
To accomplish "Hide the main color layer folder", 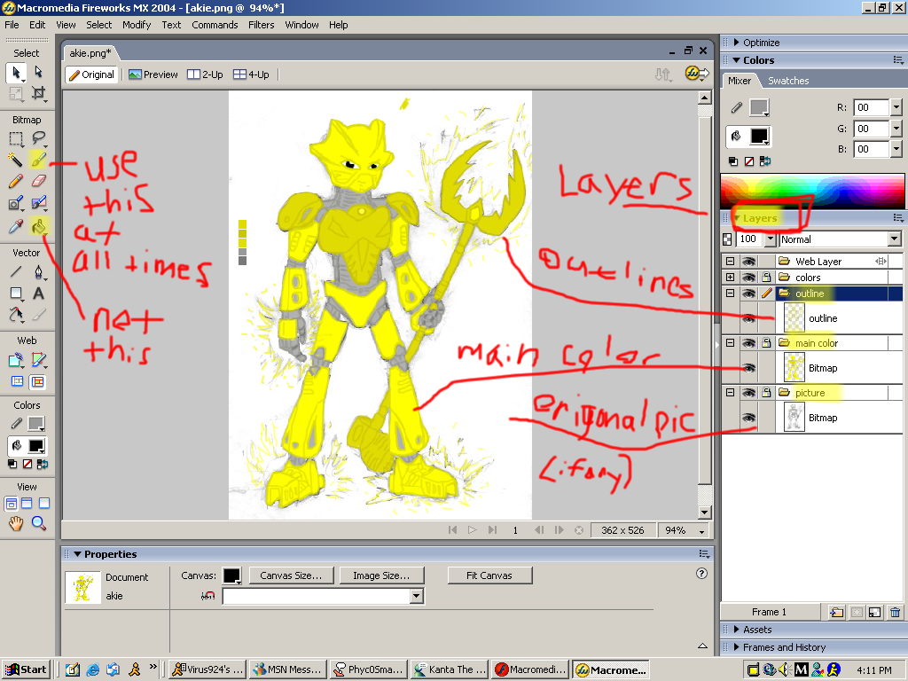I will coord(748,343).
